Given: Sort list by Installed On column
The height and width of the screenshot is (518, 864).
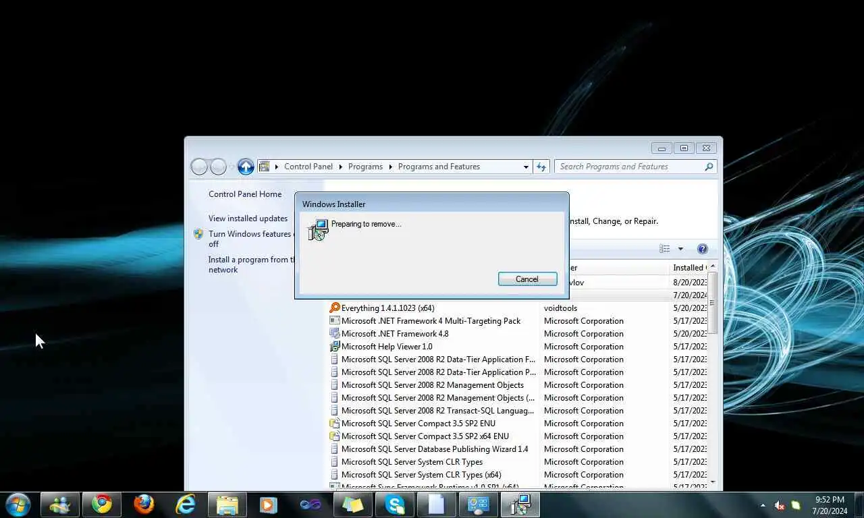Looking at the screenshot, I should (688, 268).
